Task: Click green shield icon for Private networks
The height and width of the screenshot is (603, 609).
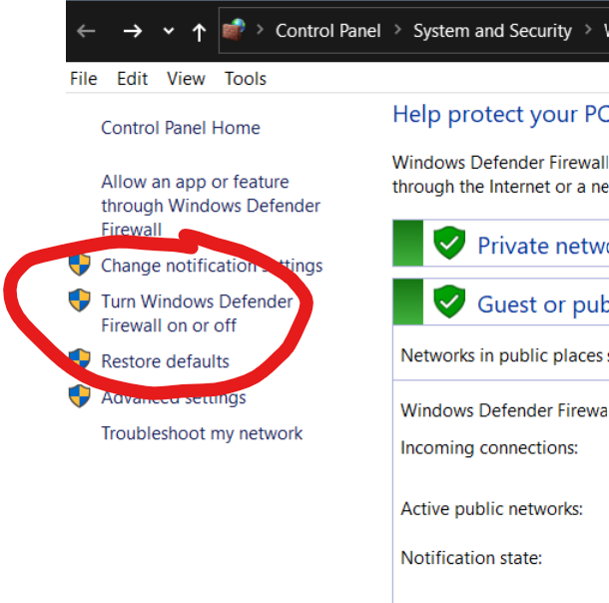Action: [449, 243]
